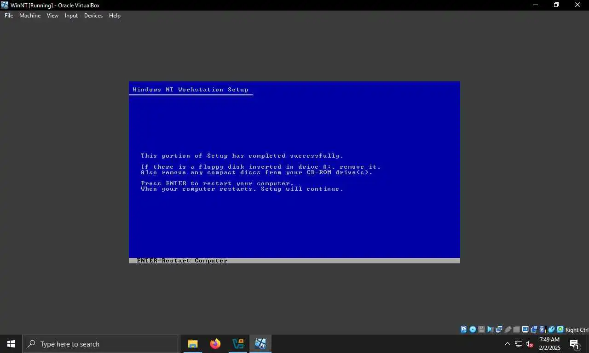Viewport: 589px width, 353px height.
Task: Click the VirtualBox icon in title bar
Action: (x=5, y=5)
